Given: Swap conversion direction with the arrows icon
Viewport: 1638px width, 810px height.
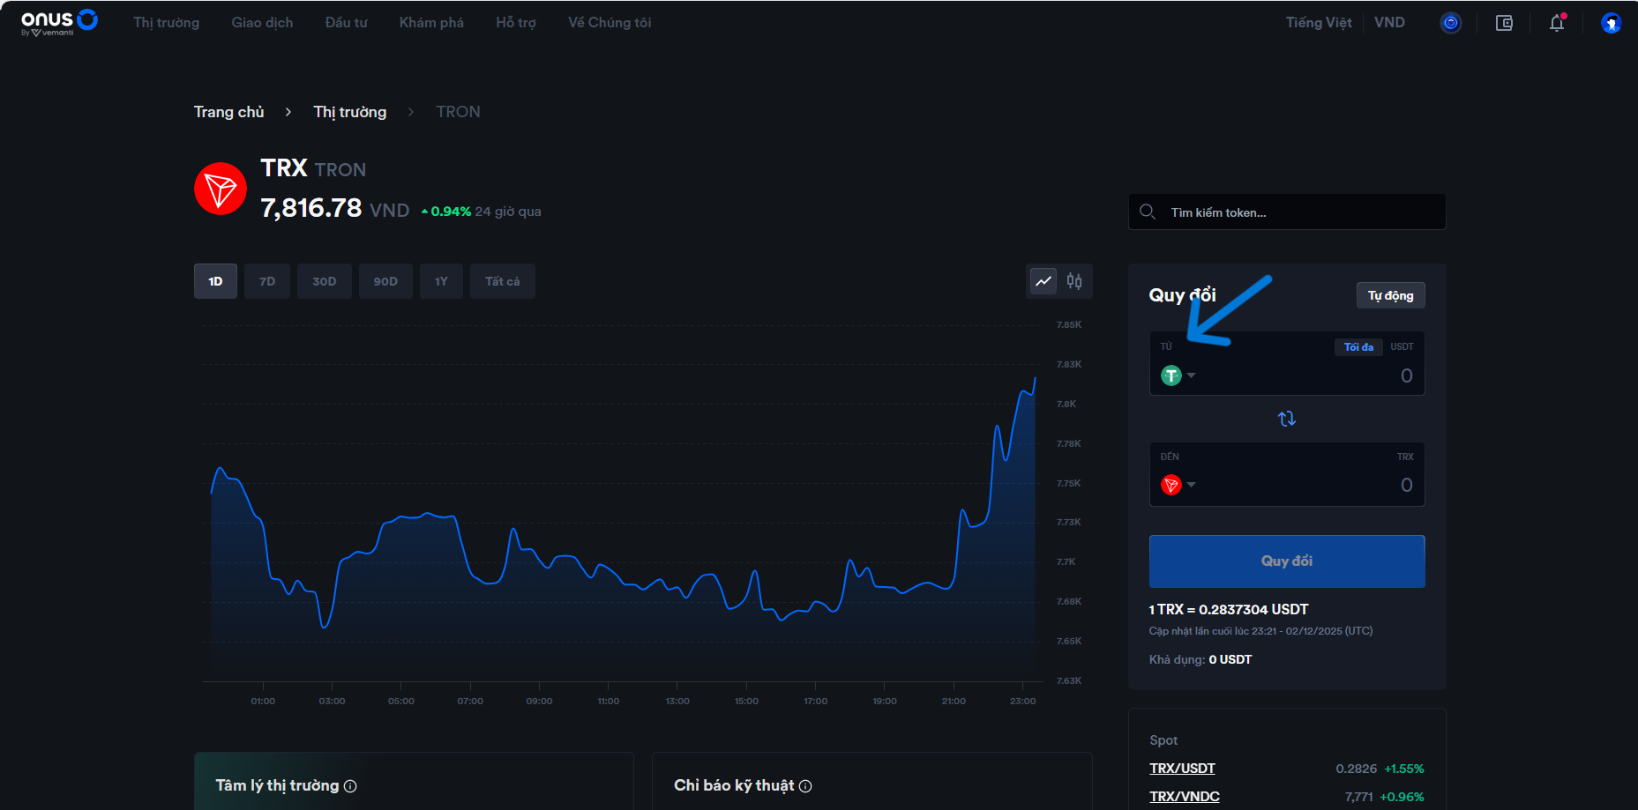Looking at the screenshot, I should [1286, 418].
